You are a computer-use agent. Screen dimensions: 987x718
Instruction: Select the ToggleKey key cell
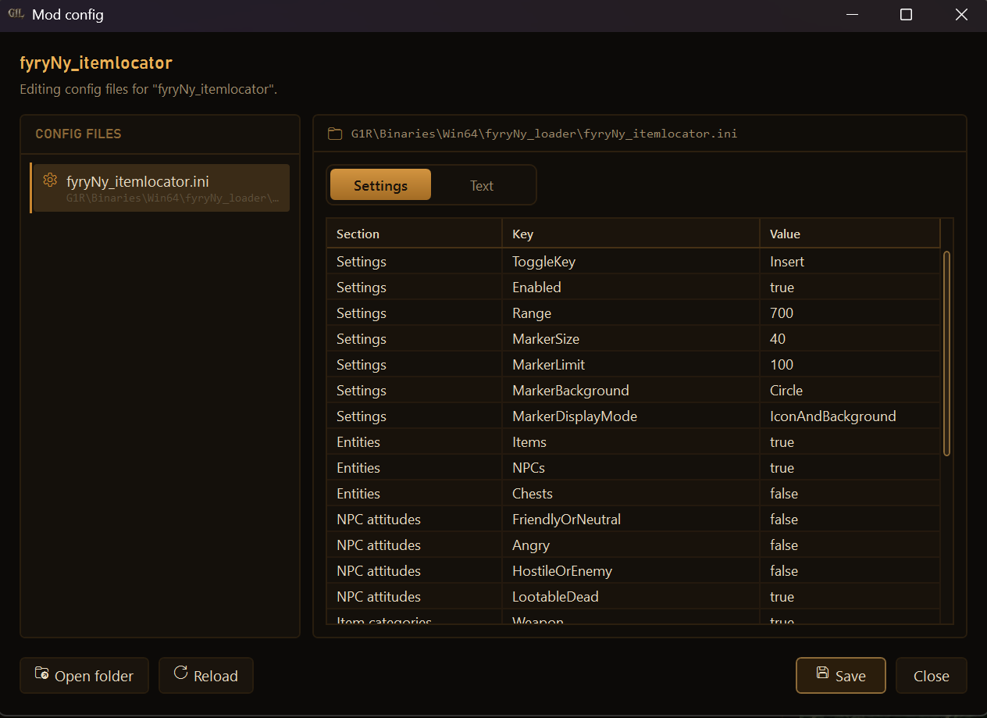631,262
